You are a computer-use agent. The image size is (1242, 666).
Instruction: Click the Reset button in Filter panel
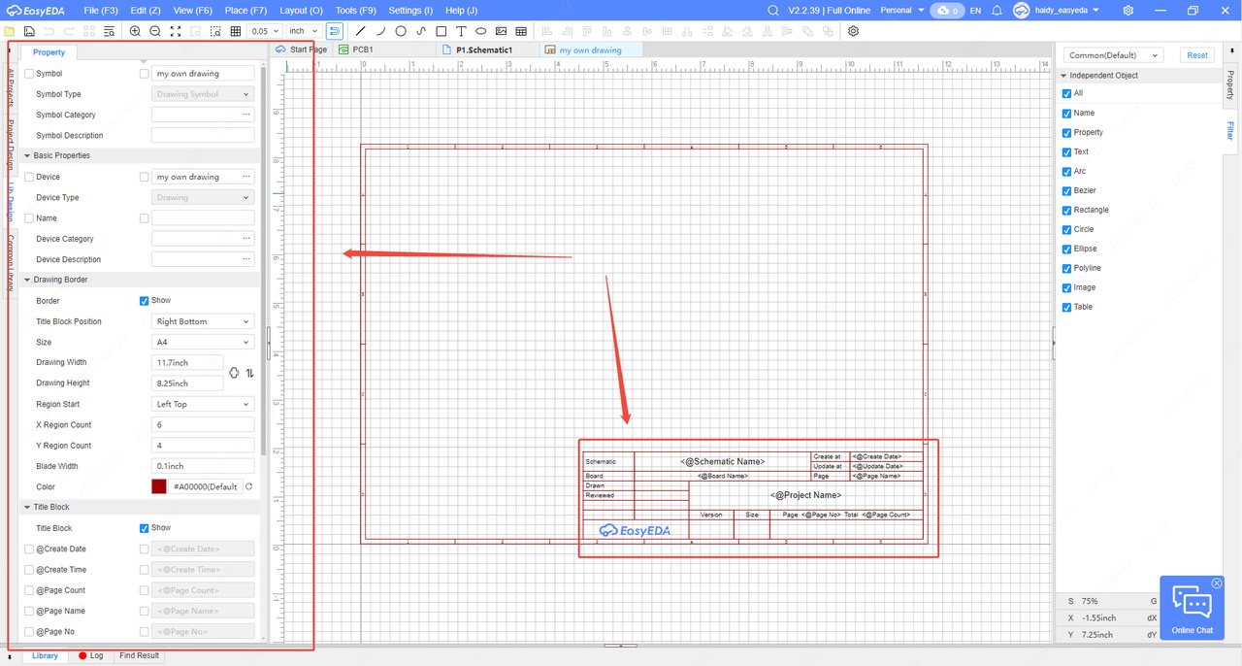coord(1197,55)
